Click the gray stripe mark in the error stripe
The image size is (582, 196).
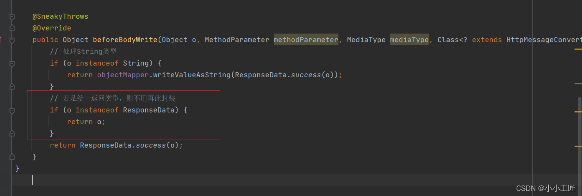click(x=578, y=84)
